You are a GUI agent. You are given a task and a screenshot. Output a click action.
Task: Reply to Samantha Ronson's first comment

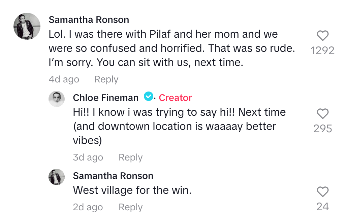point(106,79)
